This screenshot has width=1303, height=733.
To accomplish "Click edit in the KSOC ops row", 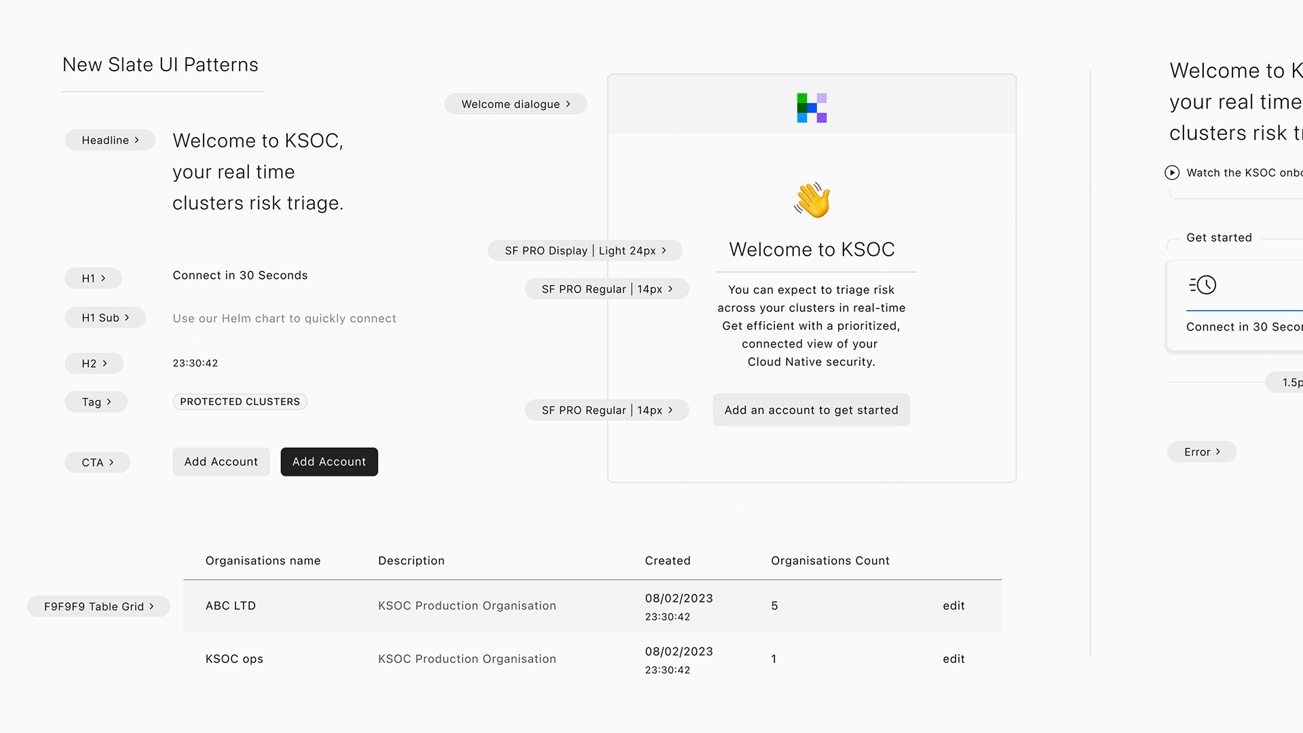I will [953, 658].
